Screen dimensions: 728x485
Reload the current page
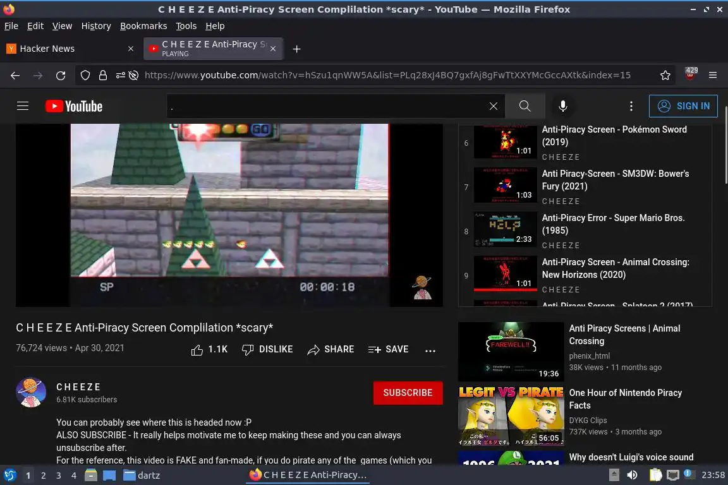pos(61,75)
